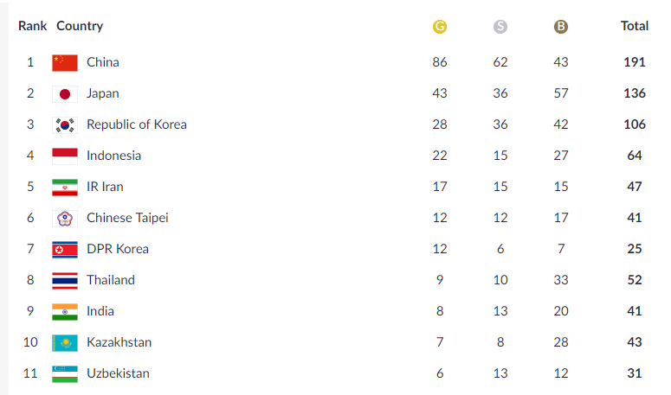Sort by the Rank column header

coord(33,26)
